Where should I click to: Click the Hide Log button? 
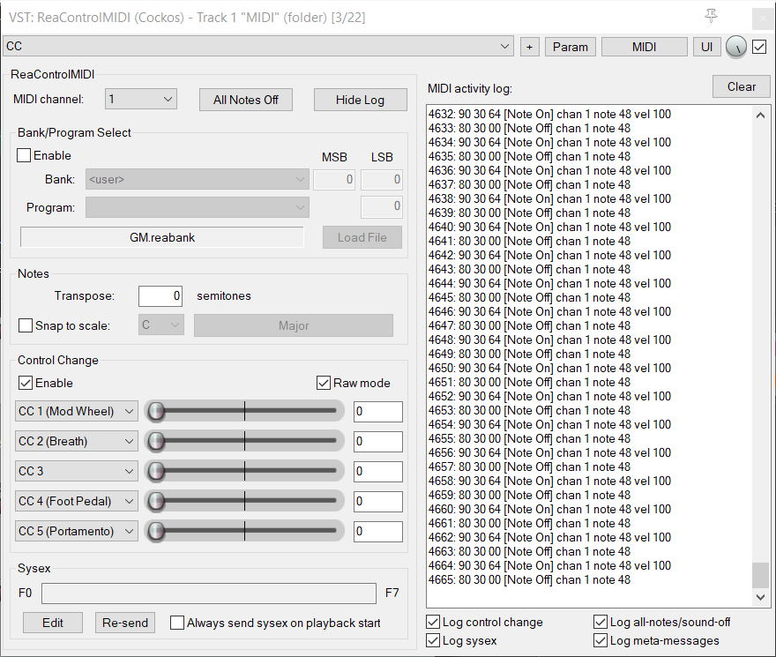(x=361, y=100)
